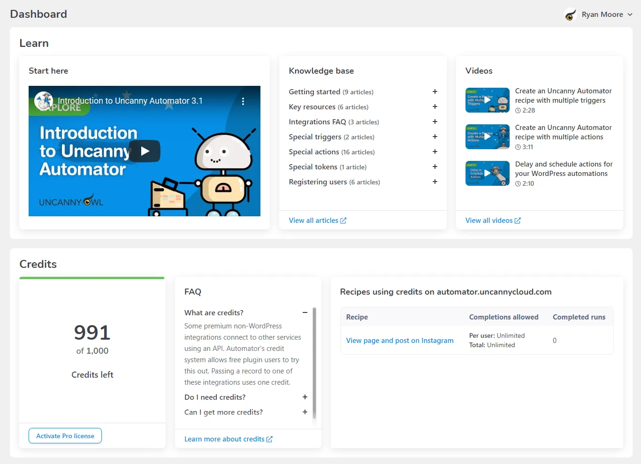Expand the Registering users plus icon
This screenshot has height=464, width=641.
pos(435,182)
